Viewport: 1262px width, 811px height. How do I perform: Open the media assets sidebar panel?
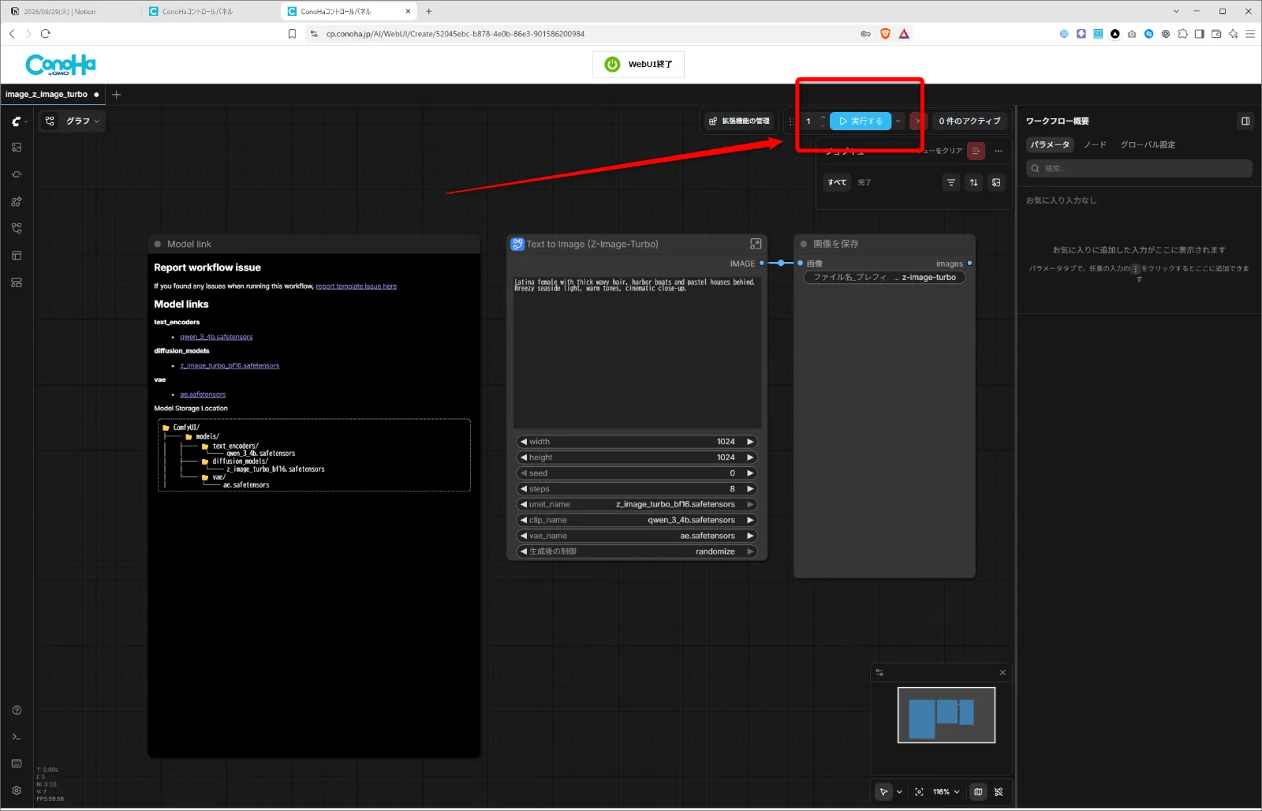[17, 148]
